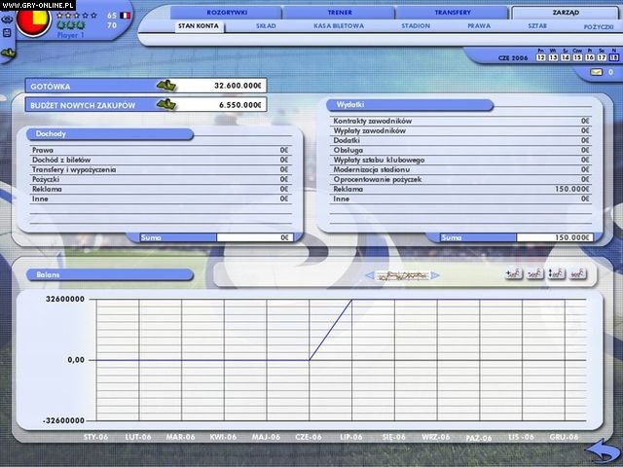Go to previous balance graph type
Viewport: 623px width, 467px height.
click(370, 275)
